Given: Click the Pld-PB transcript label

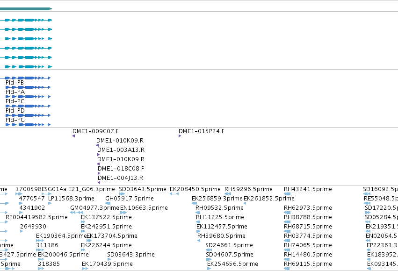Looking at the screenshot, I should pyautogui.click(x=14, y=83).
